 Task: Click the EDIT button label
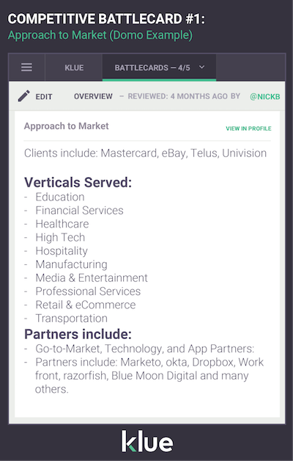pyautogui.click(x=44, y=97)
